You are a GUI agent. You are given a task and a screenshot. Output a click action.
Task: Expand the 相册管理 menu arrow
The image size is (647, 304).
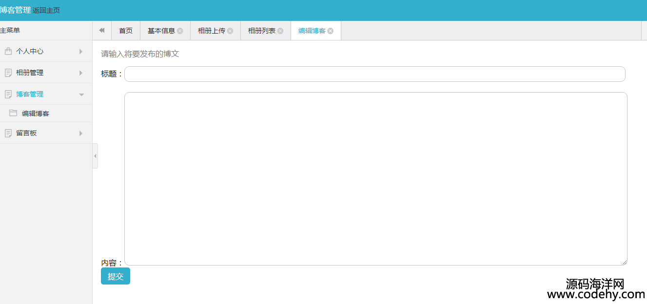coord(81,73)
